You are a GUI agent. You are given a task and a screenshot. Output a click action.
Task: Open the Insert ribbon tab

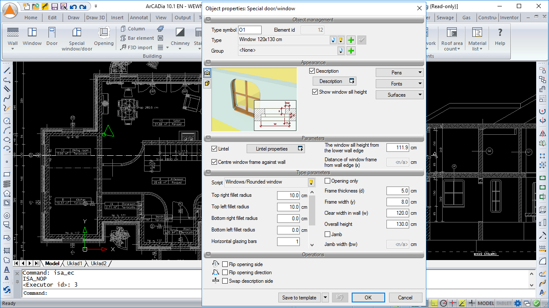(117, 18)
